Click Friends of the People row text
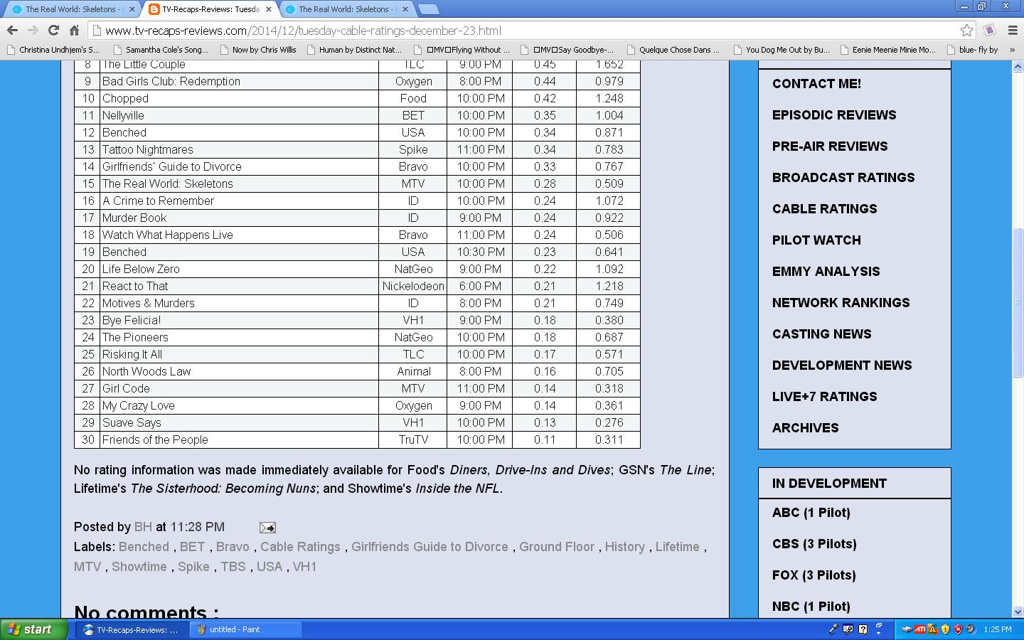The height and width of the screenshot is (640, 1024). 155,439
